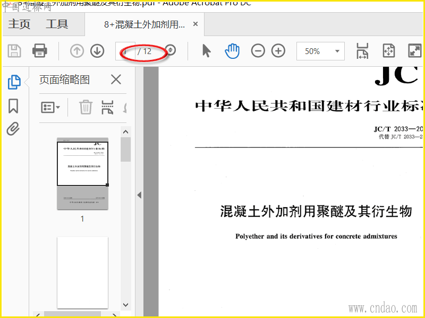Close the 页面缩略图 panel
The width and height of the screenshot is (425, 318).
[x=116, y=80]
